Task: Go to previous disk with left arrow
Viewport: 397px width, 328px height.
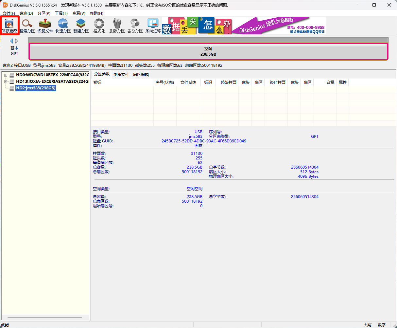Action: 12,41
